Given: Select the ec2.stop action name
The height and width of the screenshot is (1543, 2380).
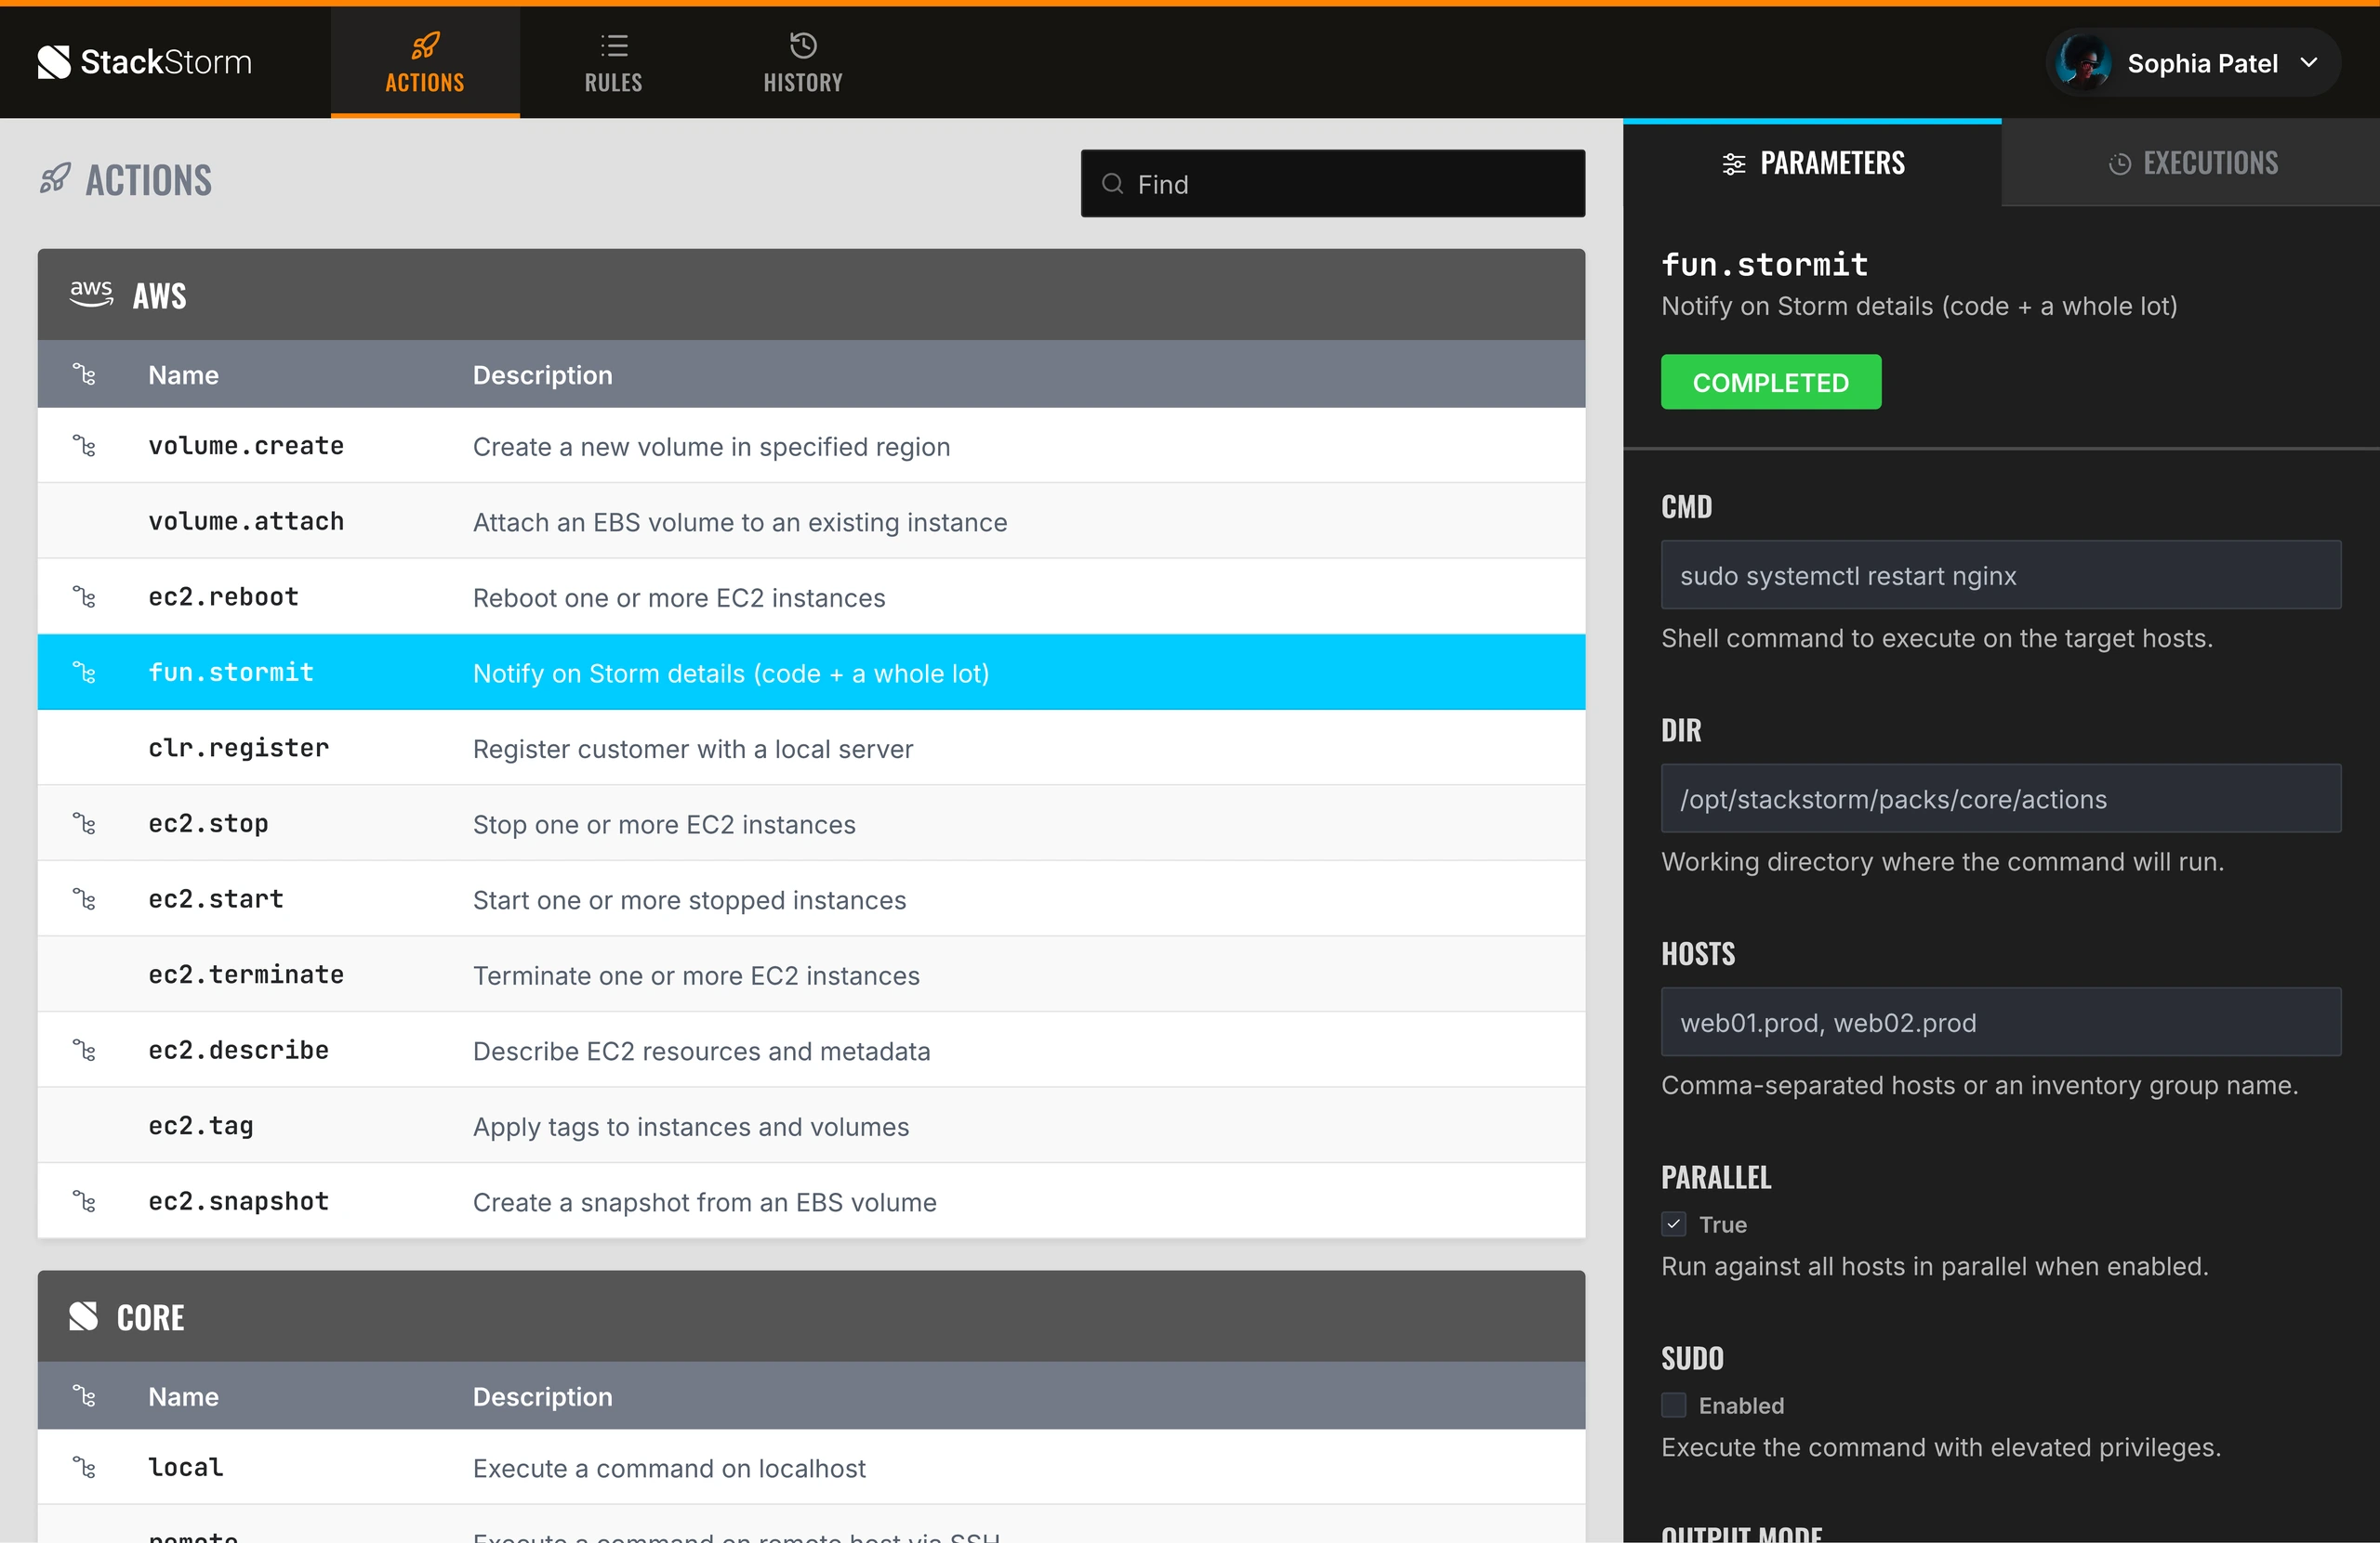Looking at the screenshot, I should [208, 823].
